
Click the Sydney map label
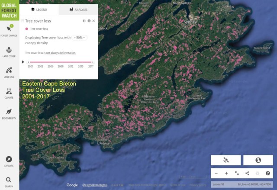tap(190, 22)
